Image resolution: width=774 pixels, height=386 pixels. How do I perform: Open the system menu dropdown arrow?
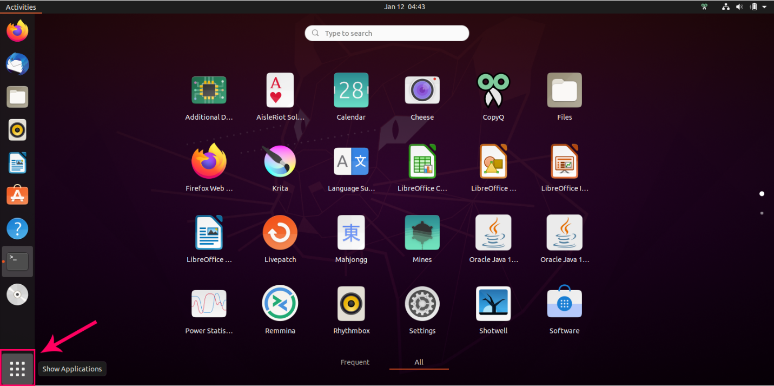tap(764, 7)
